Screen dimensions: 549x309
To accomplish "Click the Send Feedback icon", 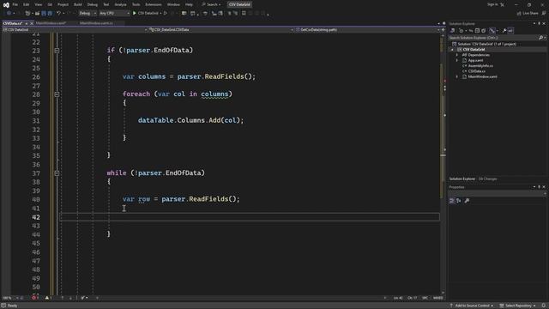I will pos(544,14).
